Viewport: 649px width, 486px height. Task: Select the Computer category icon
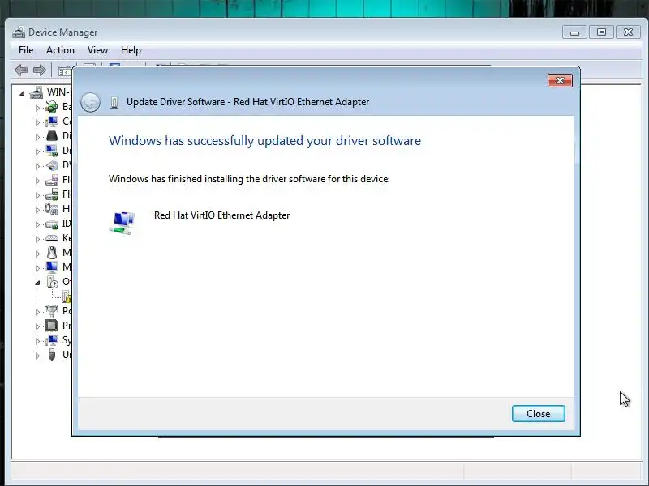[52, 122]
